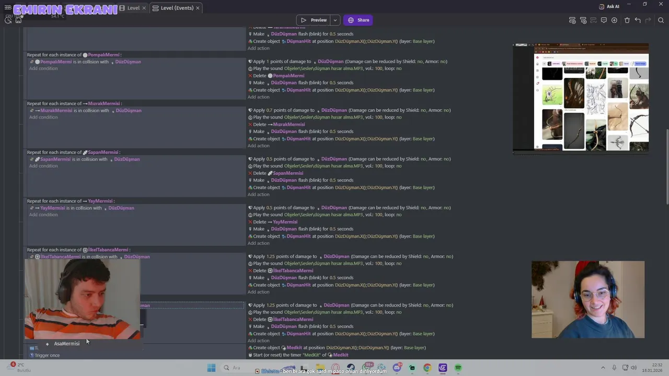Add action below the PompalıMermi event actions
The height and width of the screenshot is (376, 669).
point(258,97)
